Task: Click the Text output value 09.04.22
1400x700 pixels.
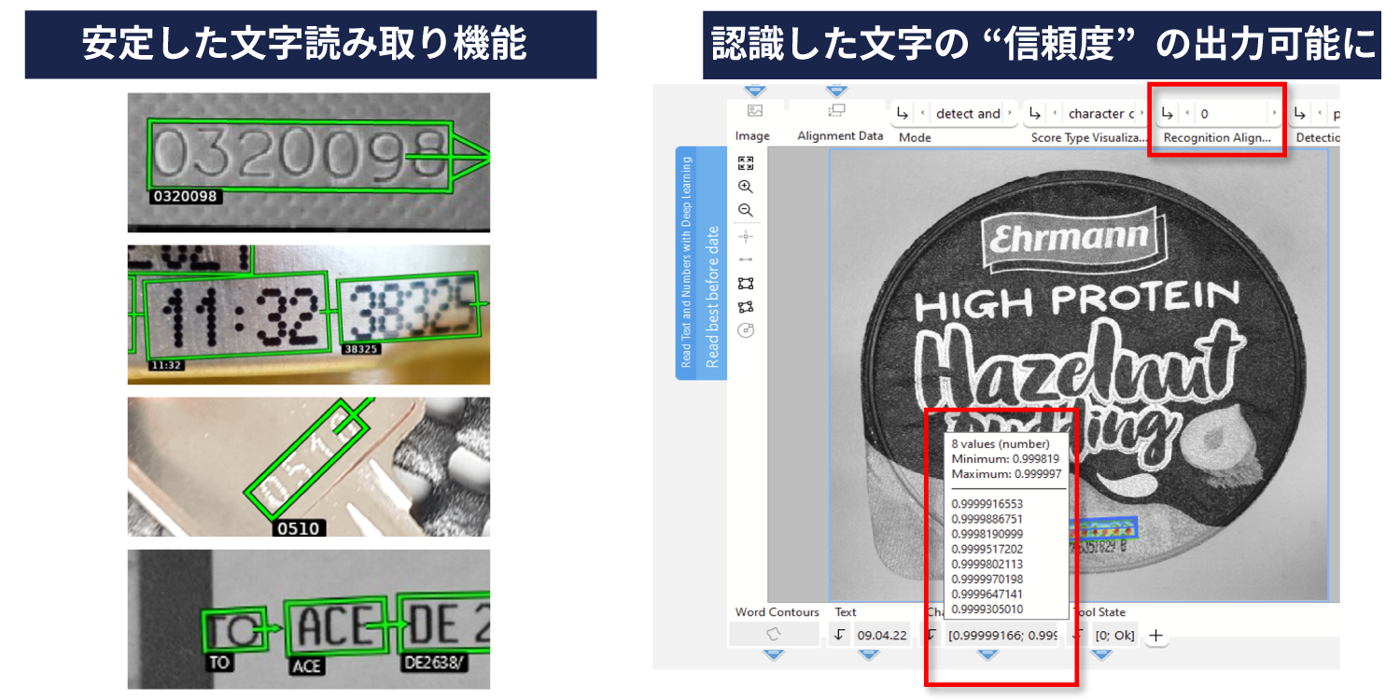Action: tap(882, 636)
